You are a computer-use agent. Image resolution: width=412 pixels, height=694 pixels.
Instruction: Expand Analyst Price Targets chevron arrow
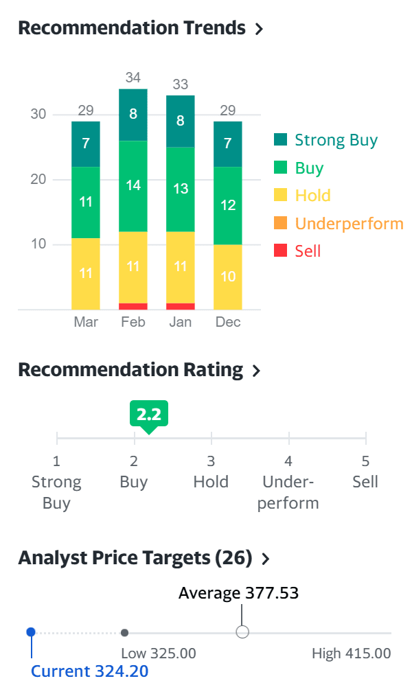(266, 559)
